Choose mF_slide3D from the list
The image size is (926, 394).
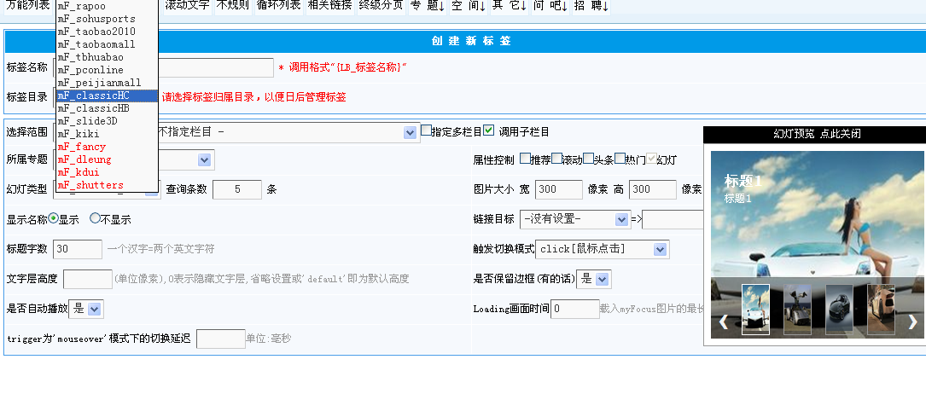pyautogui.click(x=107, y=121)
